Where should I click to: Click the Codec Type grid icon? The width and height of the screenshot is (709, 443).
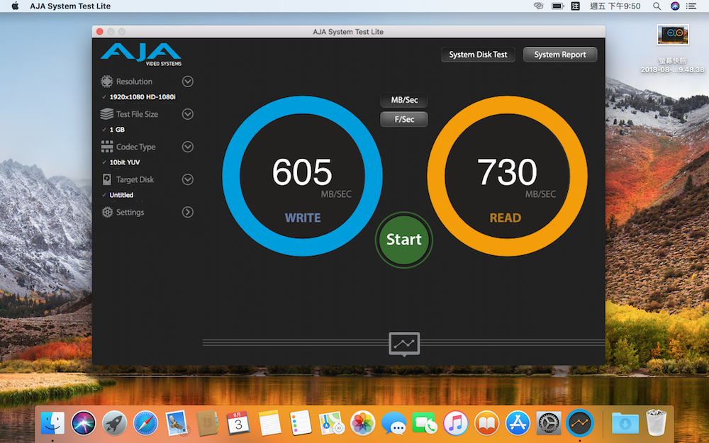coord(106,147)
